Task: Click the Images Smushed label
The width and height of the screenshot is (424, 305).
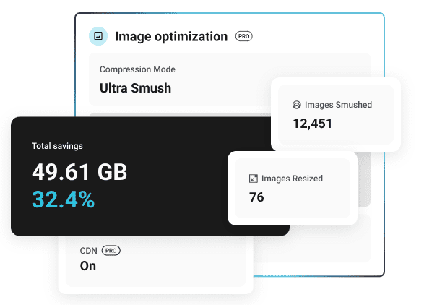Action: coord(338,105)
